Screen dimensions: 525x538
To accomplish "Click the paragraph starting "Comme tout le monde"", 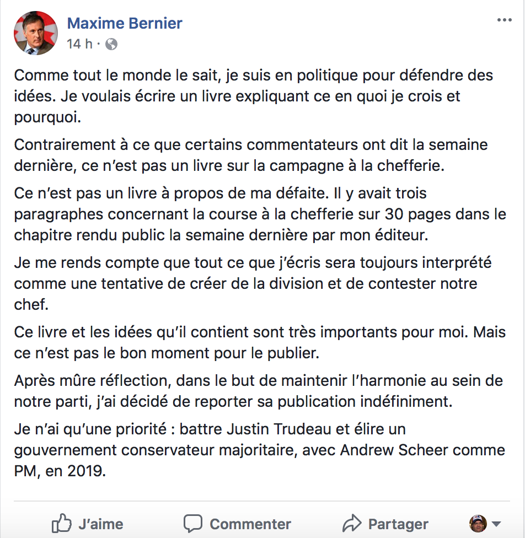I will [x=253, y=96].
